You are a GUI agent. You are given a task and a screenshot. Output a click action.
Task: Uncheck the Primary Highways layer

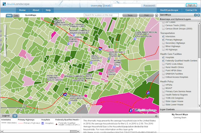click(x=163, y=40)
